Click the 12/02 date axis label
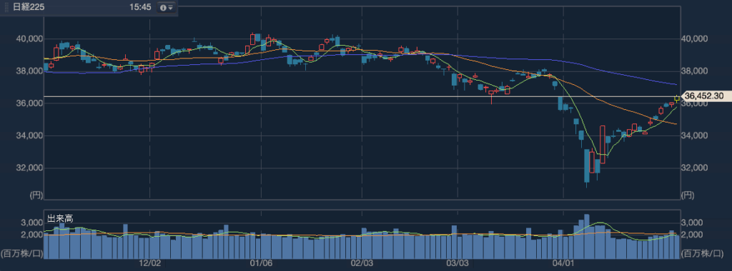This screenshot has height=271, width=732. pyautogui.click(x=150, y=264)
